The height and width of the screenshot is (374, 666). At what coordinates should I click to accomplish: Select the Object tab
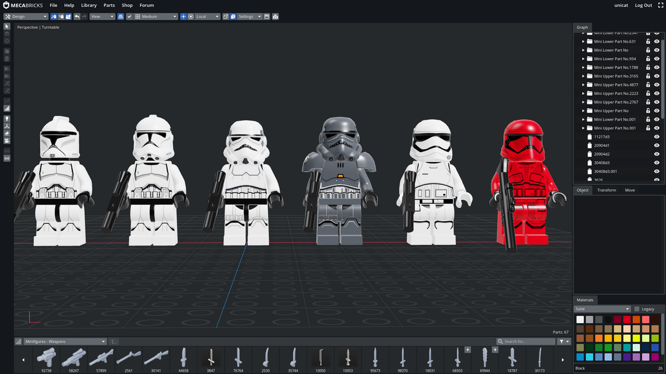[583, 190]
